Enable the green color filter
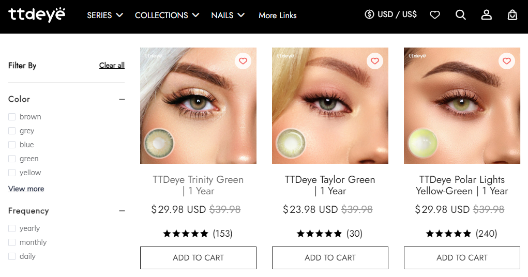The image size is (528, 277). (x=12, y=159)
